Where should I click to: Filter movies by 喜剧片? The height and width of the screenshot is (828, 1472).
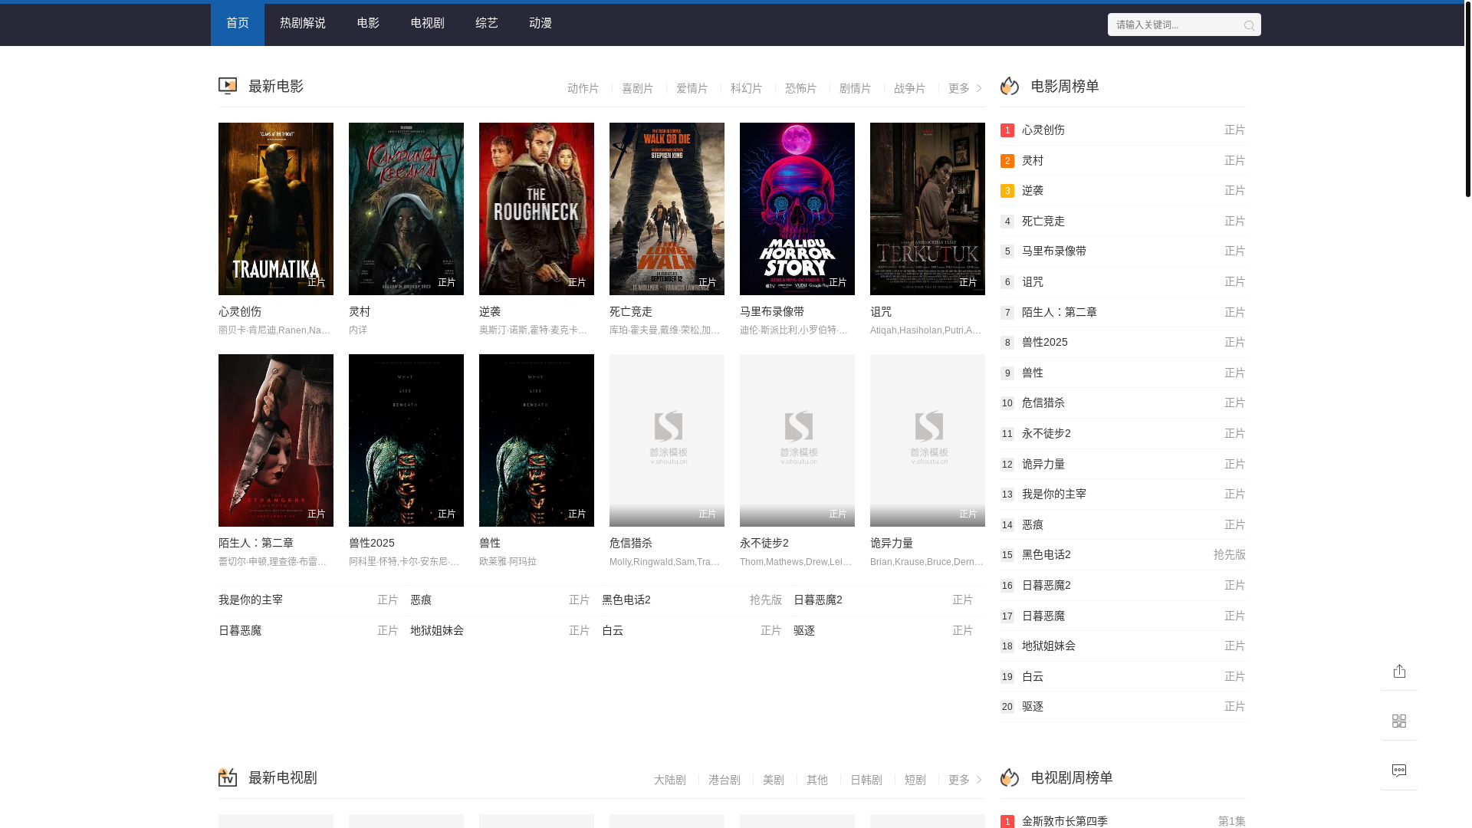pos(637,88)
